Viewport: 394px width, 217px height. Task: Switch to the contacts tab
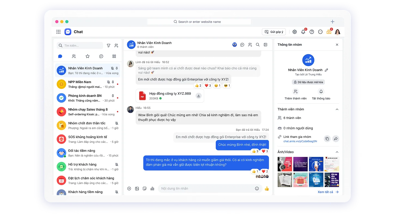(x=74, y=56)
